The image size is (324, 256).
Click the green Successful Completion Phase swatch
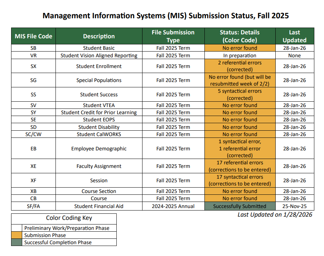click(x=16, y=242)
